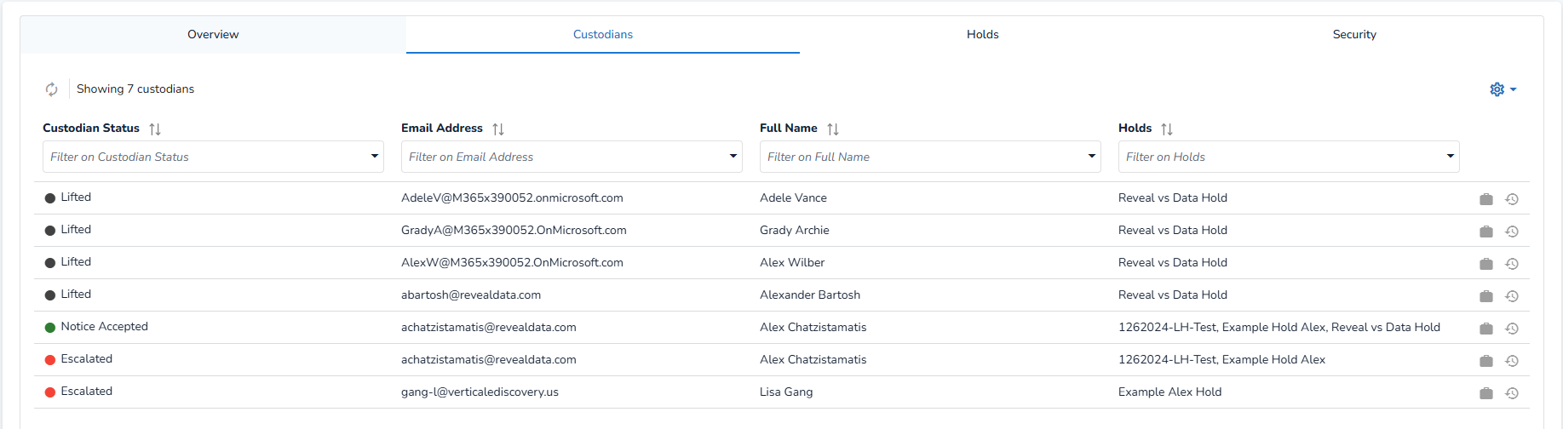The height and width of the screenshot is (429, 1563).
Task: Open the Email Address filter dropdown
Action: click(733, 157)
